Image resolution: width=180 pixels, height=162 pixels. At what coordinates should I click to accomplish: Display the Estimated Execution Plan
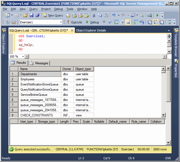[x=116, y=22]
